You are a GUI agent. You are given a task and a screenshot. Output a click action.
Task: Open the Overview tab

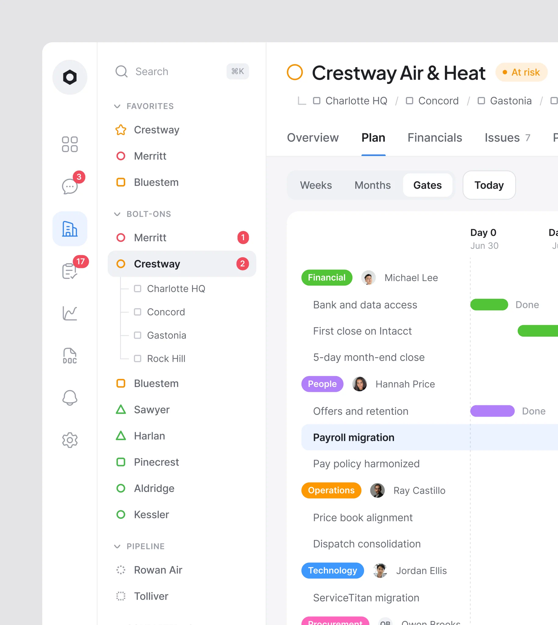[x=313, y=138]
